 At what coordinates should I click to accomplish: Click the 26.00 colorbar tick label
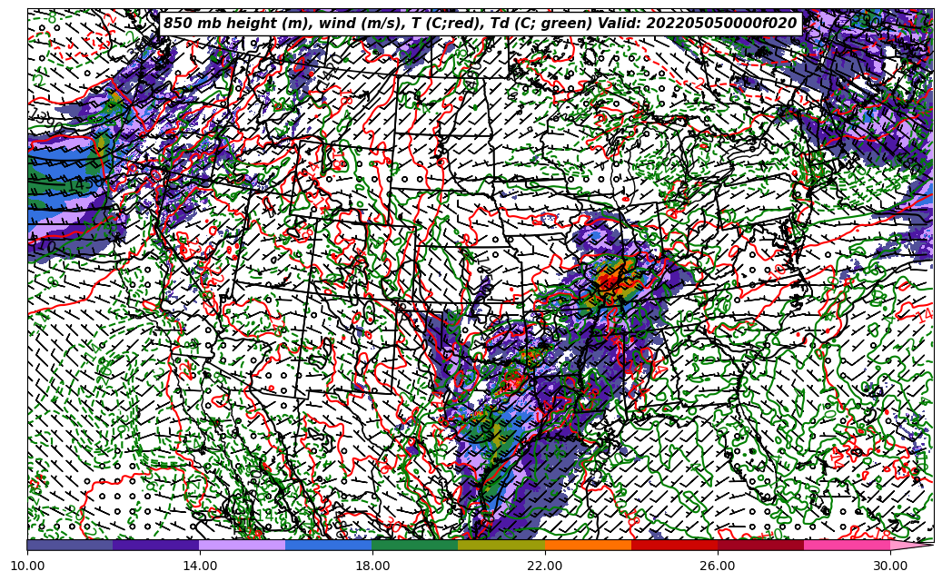(718, 566)
